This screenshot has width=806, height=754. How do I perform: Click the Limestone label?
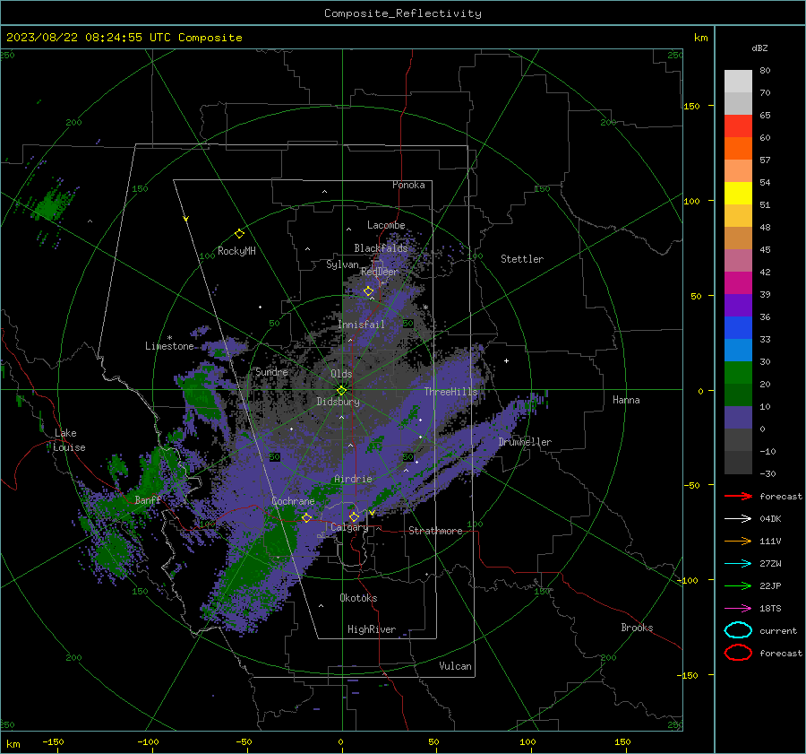pos(169,346)
